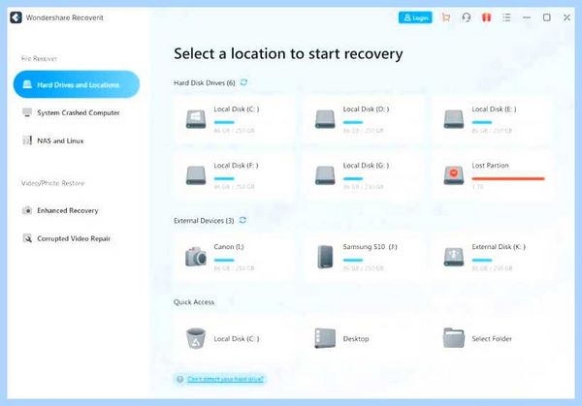Click the "Hard Disk Drives (6)" heading
The image size is (582, 406).
click(x=205, y=82)
